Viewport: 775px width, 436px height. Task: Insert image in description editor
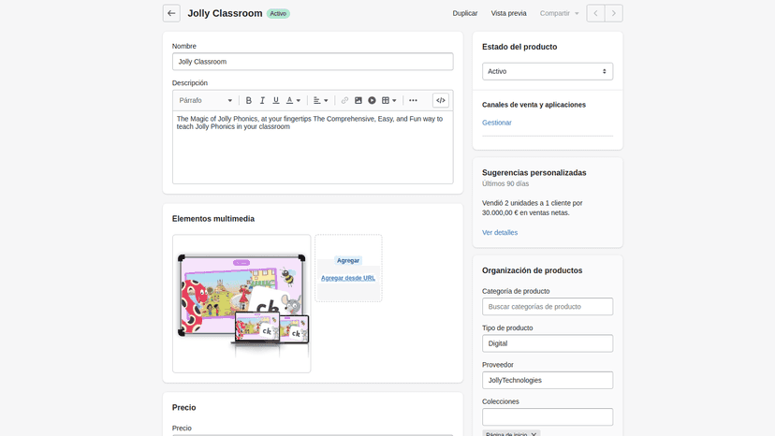[x=358, y=100]
